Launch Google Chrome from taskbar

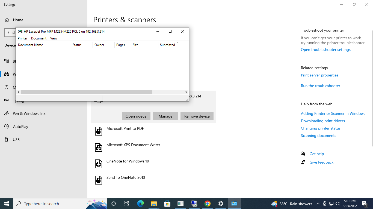208,204
